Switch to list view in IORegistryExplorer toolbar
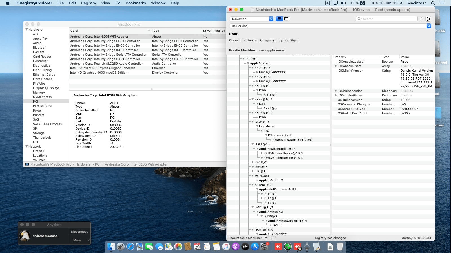The width and height of the screenshot is (451, 253). click(279, 19)
